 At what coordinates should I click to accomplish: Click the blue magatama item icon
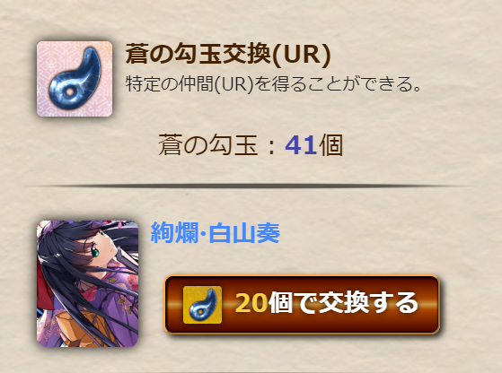(x=75, y=79)
